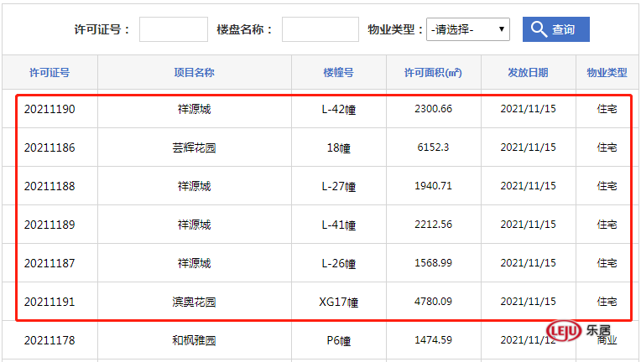641x362 pixels.
Task: Click 住宅 type in row 20211187
Action: [607, 263]
